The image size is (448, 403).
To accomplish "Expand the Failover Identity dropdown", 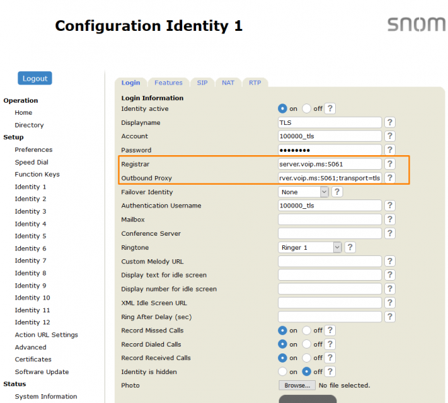I will 303,192.
